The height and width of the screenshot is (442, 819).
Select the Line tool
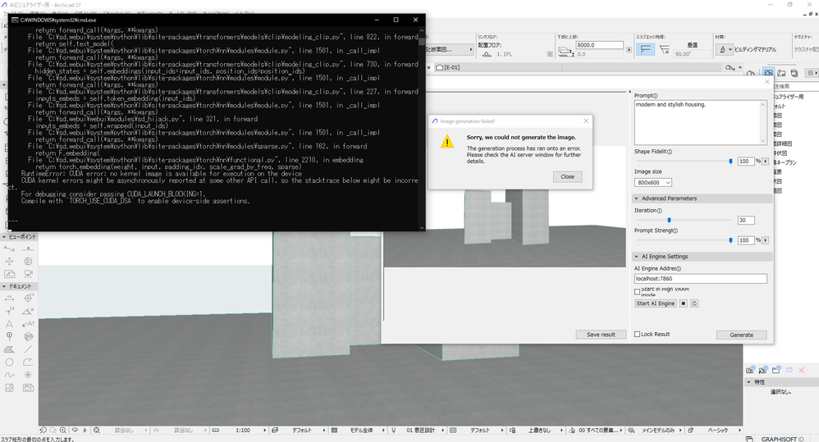[28, 349]
